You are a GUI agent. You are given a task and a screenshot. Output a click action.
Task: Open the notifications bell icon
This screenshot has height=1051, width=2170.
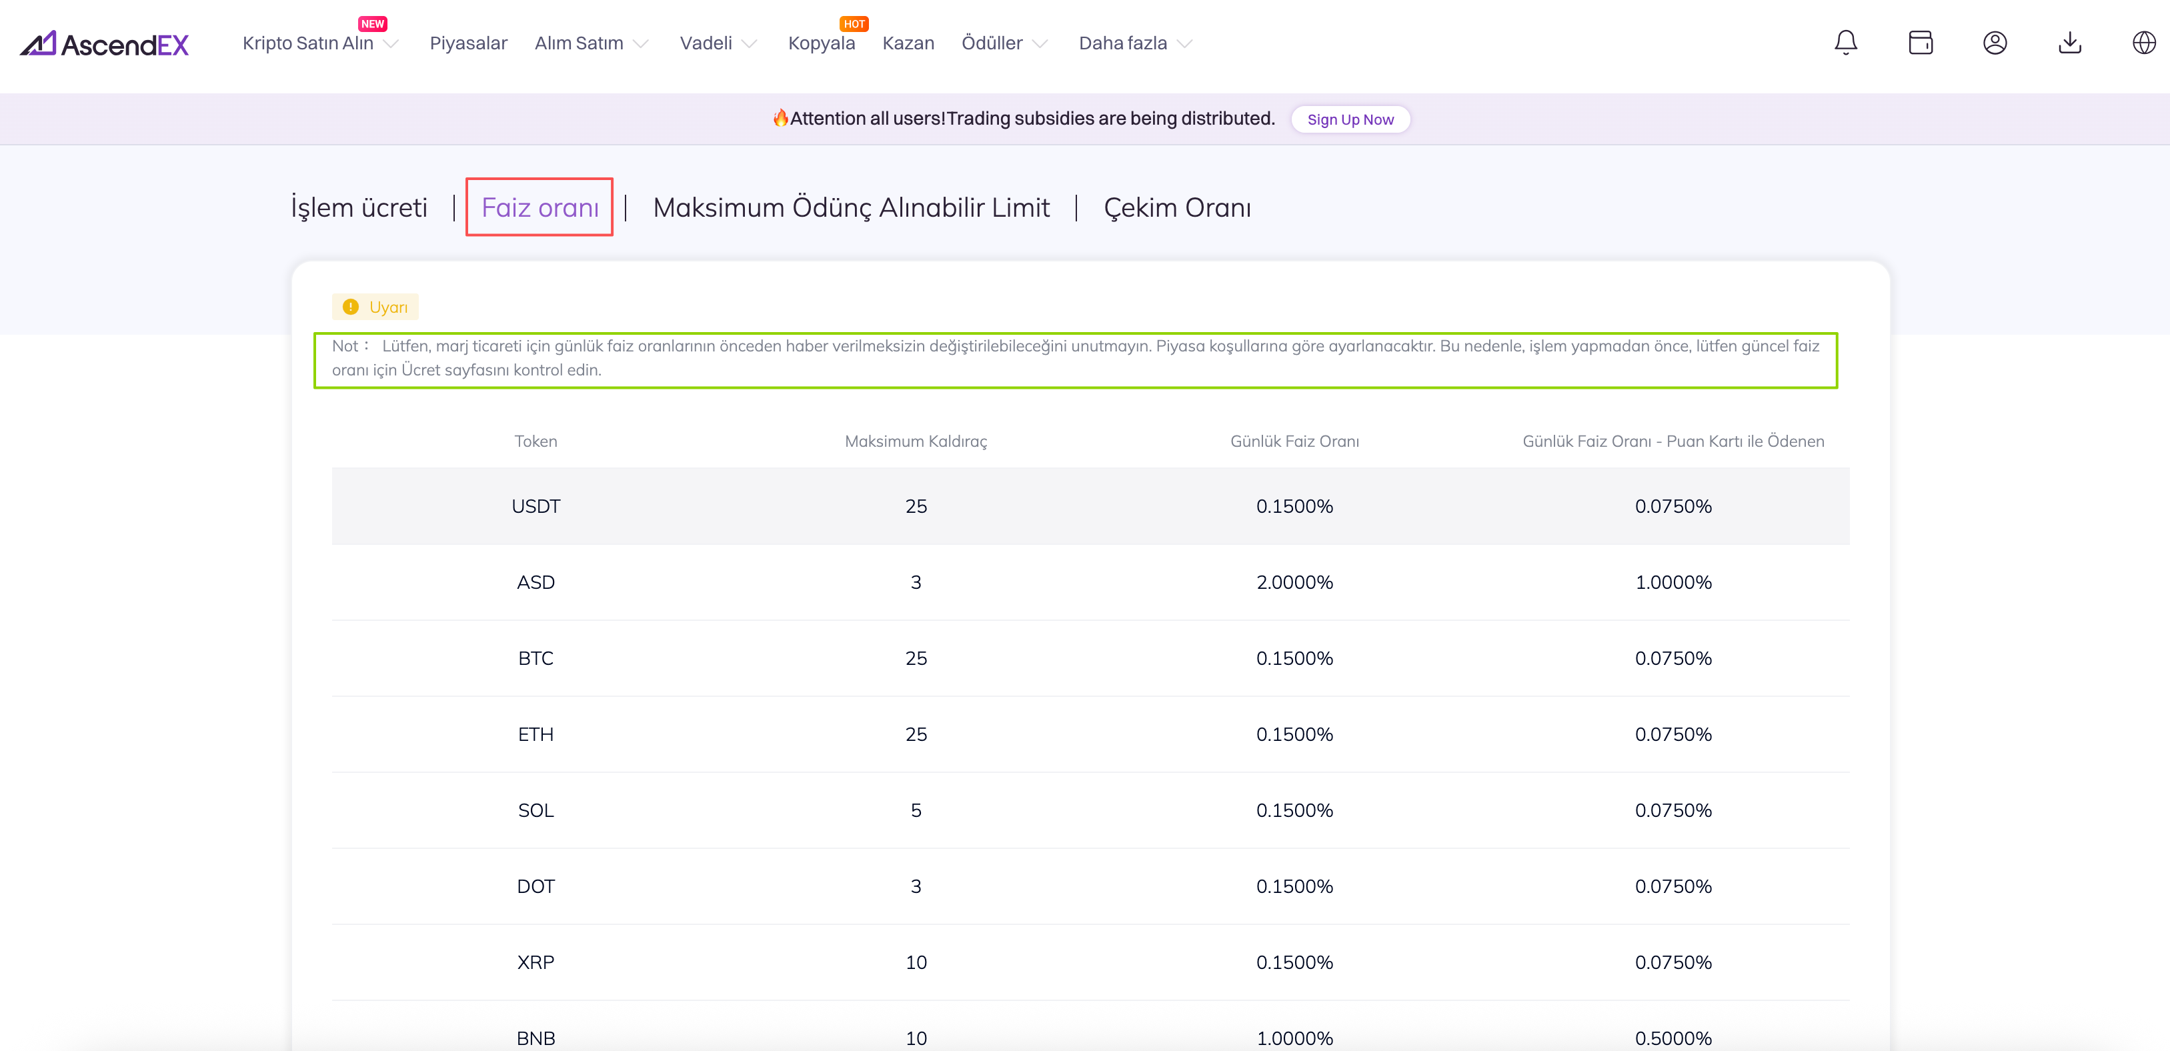coord(1845,43)
